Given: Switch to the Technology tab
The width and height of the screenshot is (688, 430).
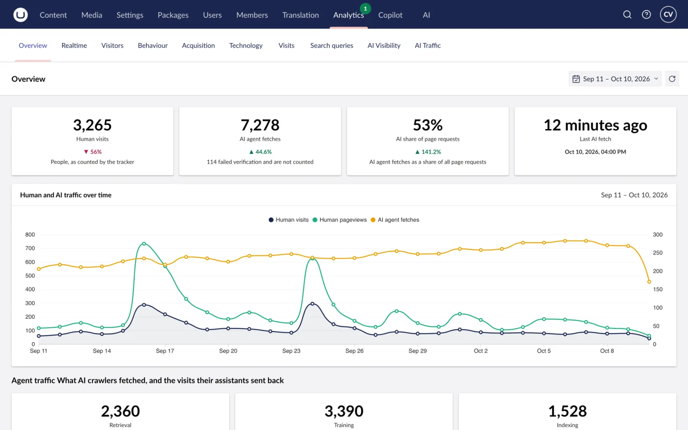Looking at the screenshot, I should pyautogui.click(x=246, y=46).
